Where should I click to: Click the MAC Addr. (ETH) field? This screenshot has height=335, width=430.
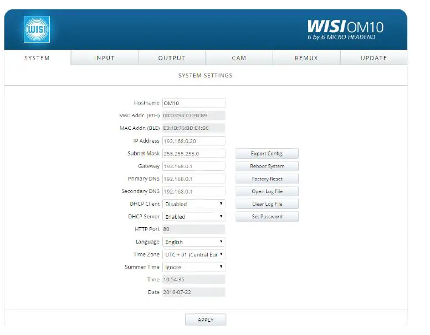click(x=194, y=116)
